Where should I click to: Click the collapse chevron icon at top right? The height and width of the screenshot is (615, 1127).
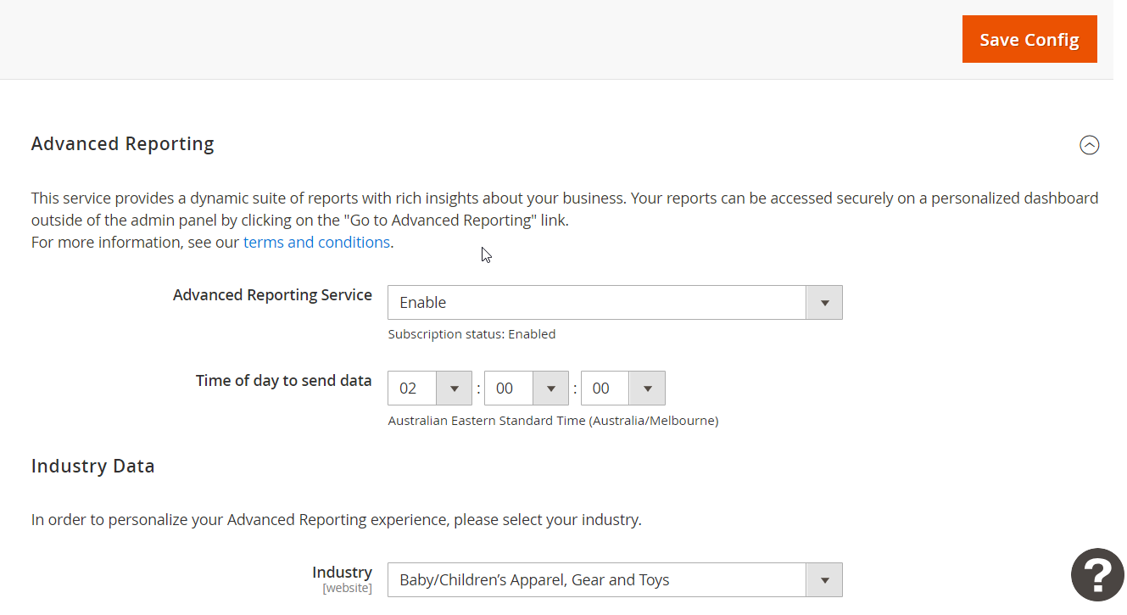tap(1090, 144)
